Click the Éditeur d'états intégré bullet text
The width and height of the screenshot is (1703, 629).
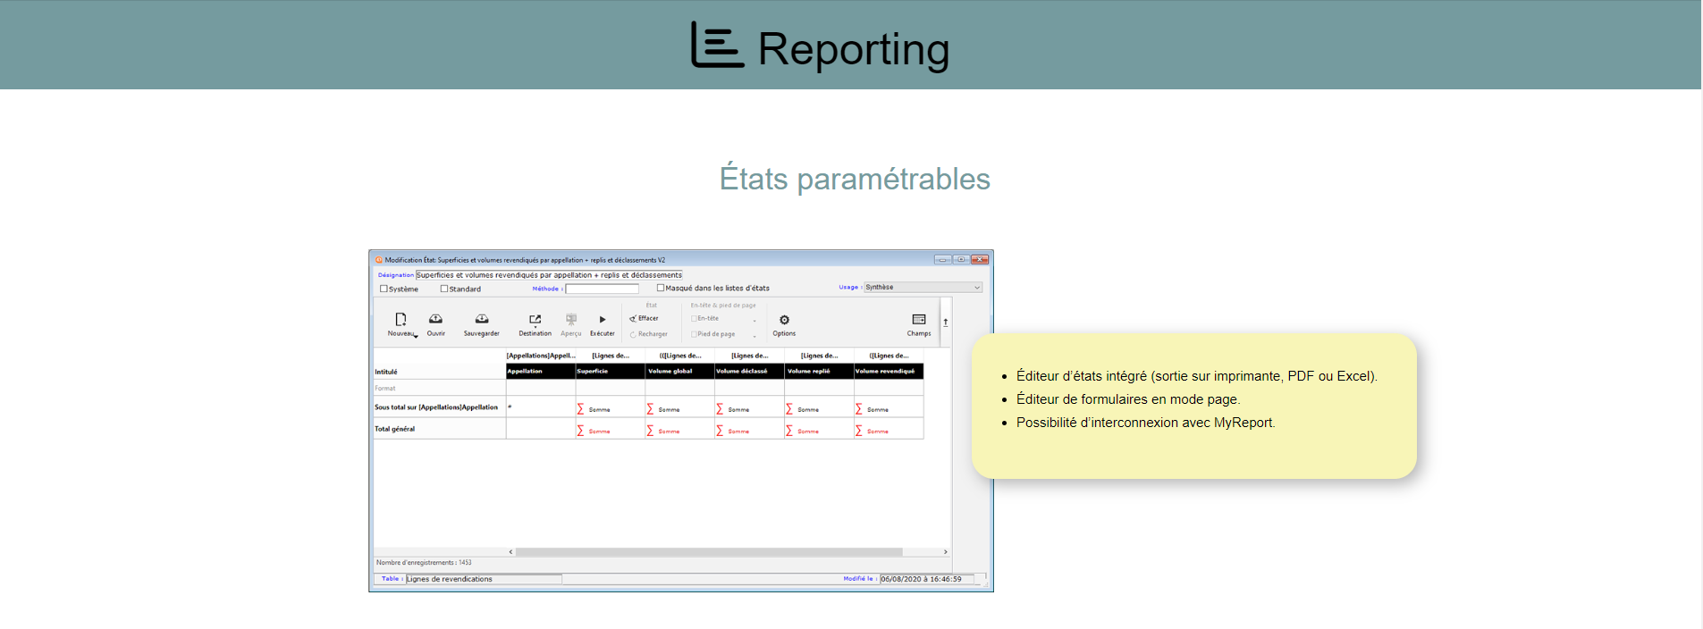pos(1197,376)
